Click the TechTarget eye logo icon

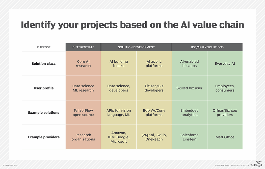[x=259, y=162]
